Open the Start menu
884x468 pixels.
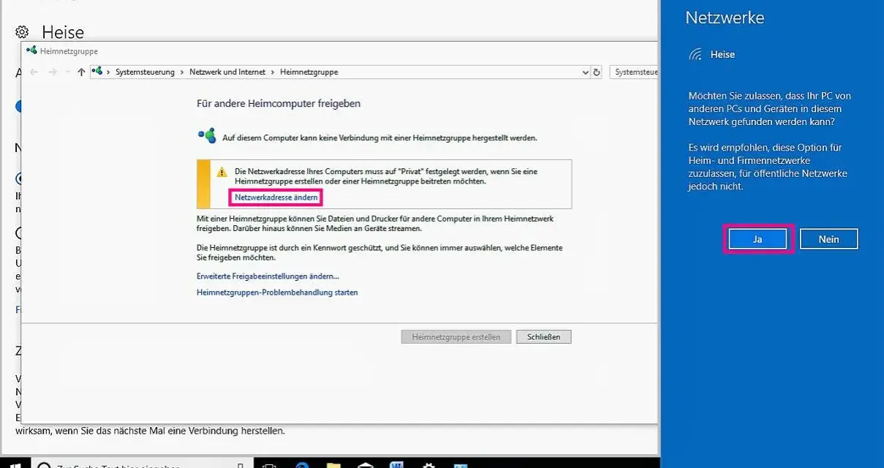15,464
